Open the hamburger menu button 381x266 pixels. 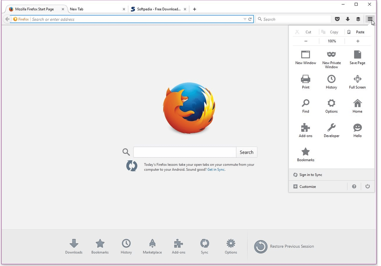[x=370, y=19]
